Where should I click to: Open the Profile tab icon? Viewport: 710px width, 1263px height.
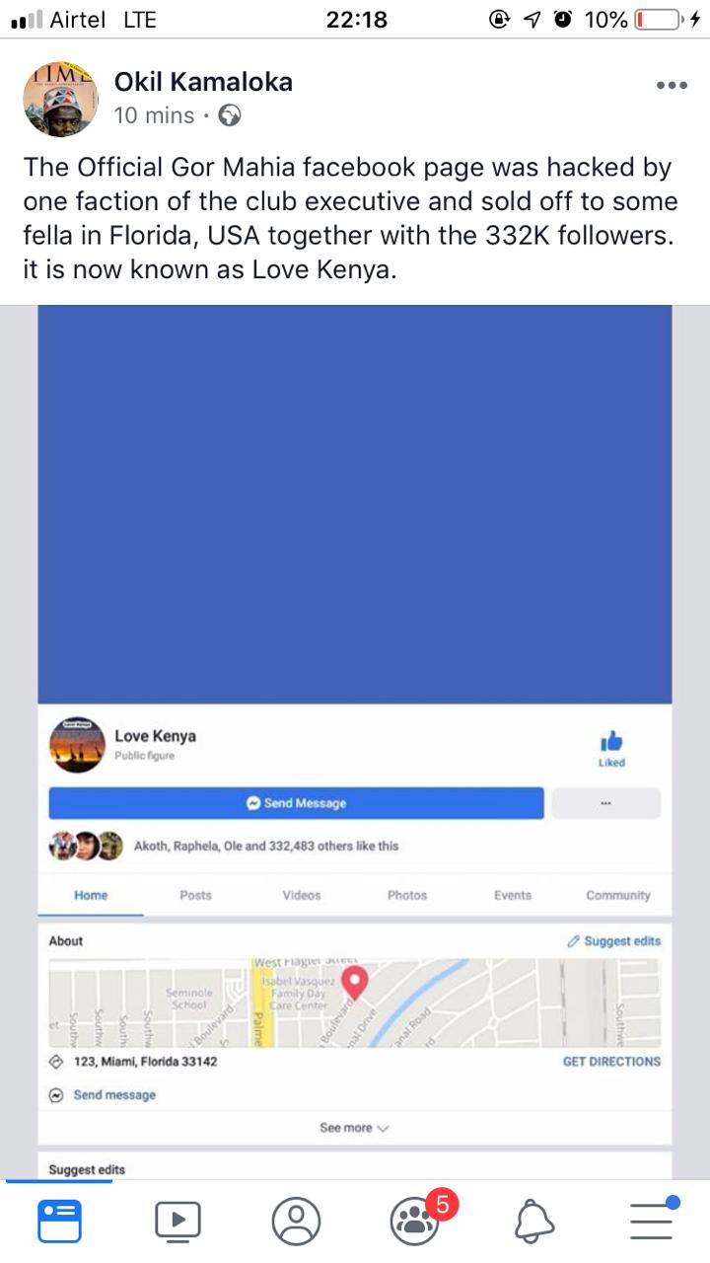(x=296, y=1221)
